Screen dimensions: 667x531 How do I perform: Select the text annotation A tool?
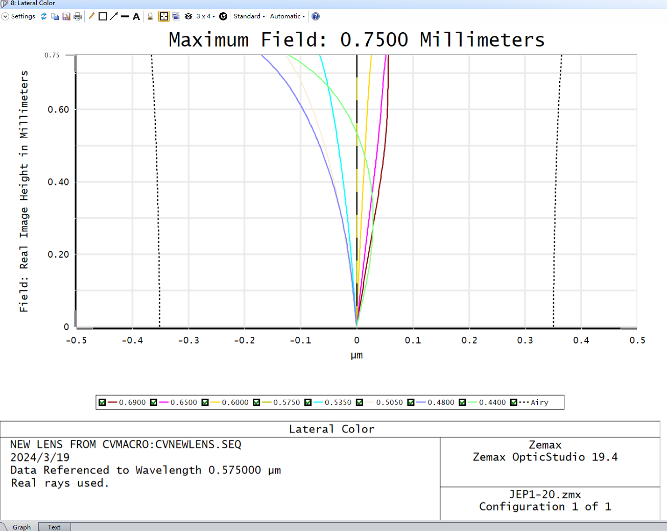pos(136,16)
